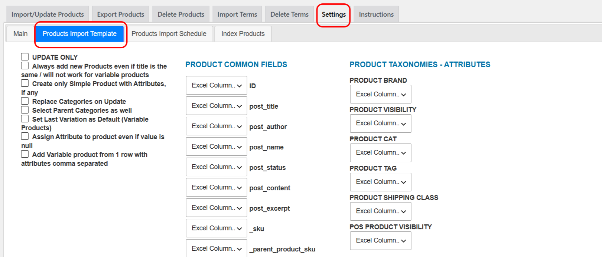
Task: Check Always add new Products option
Action: point(25,66)
